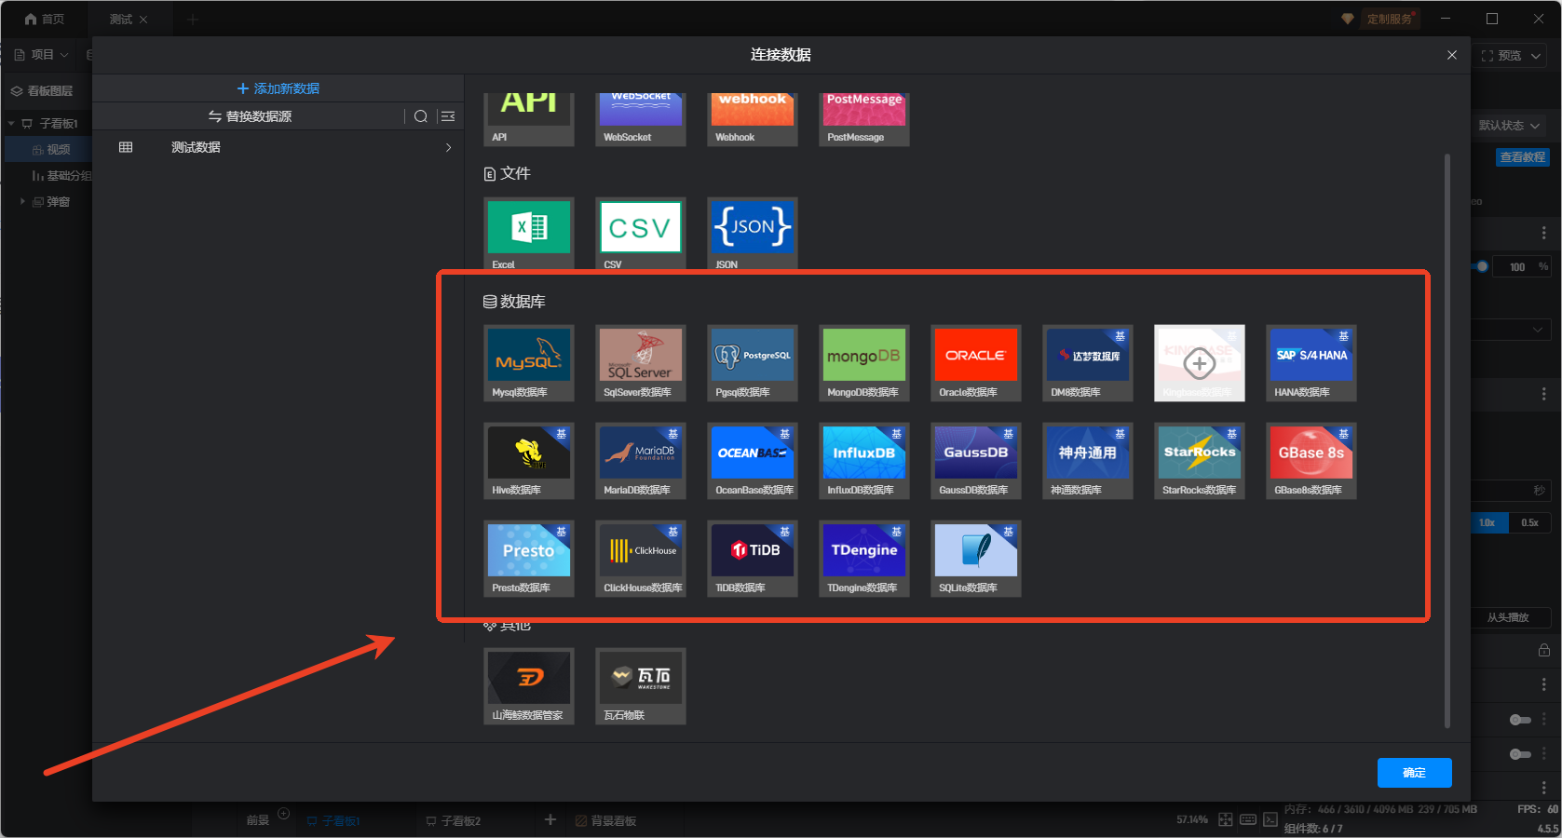Select the TDengine数据库 tile
This screenshot has height=838, width=1562.
tap(864, 559)
